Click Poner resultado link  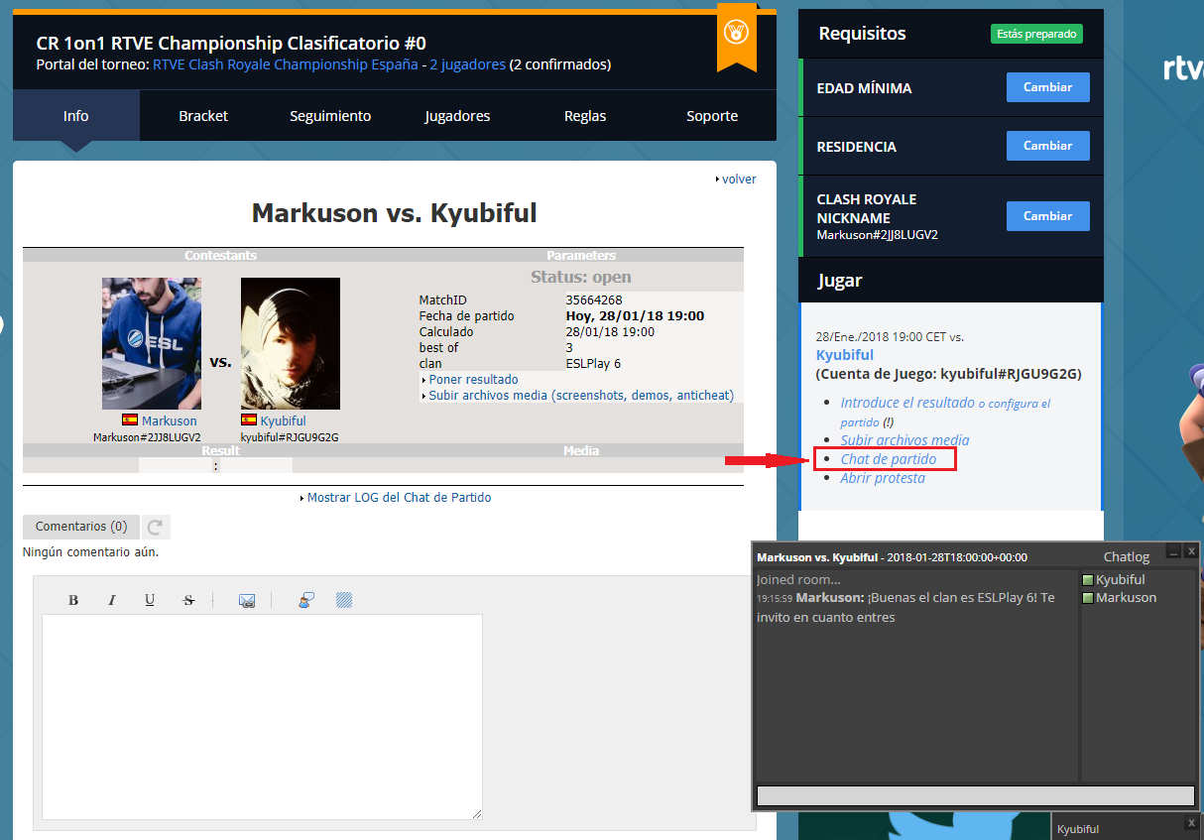pos(473,380)
